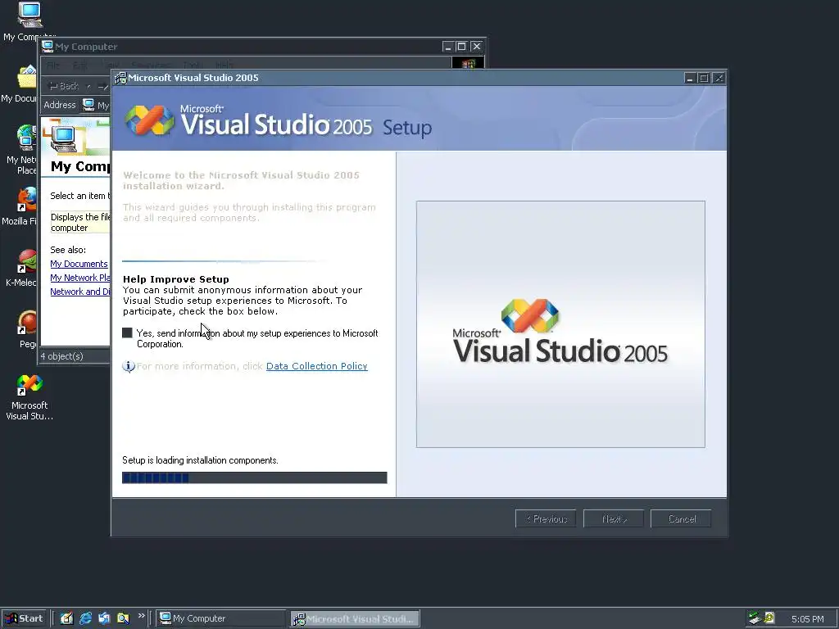Click the My Computer window title icon
Screen dimensions: 839x629
coord(48,47)
